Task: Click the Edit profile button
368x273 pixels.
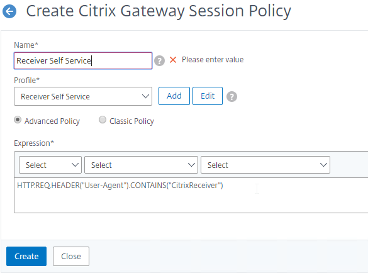Action: pyautogui.click(x=208, y=96)
